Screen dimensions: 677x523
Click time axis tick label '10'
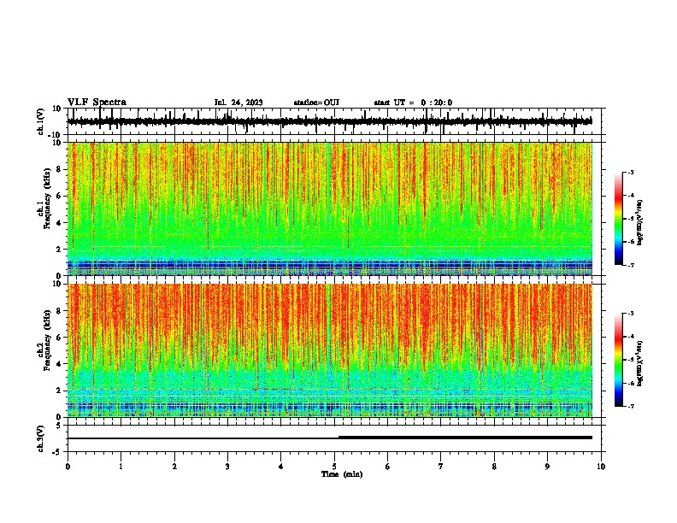[601, 467]
